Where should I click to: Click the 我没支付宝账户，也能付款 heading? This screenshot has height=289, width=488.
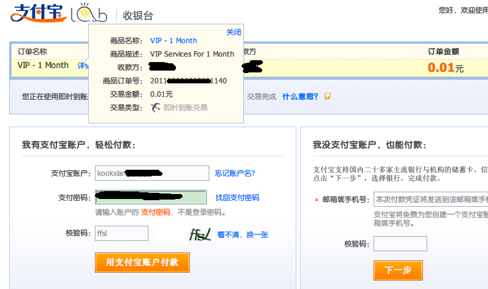pos(369,145)
